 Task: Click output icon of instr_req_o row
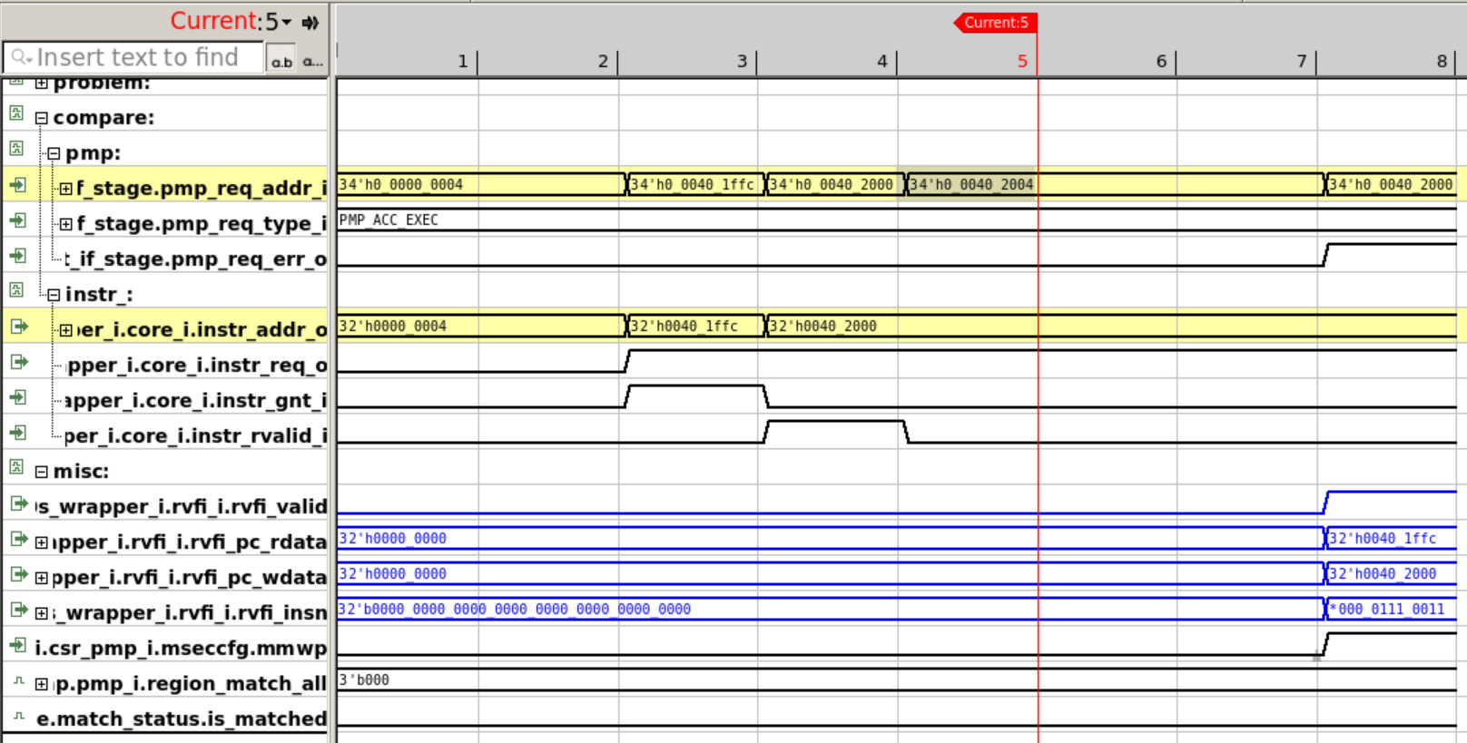point(18,362)
